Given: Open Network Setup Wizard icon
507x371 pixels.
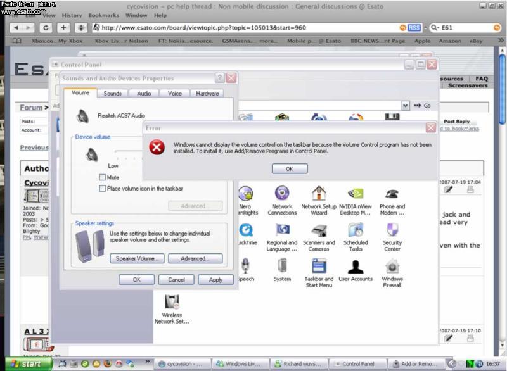Looking at the screenshot, I should coord(319,201).
